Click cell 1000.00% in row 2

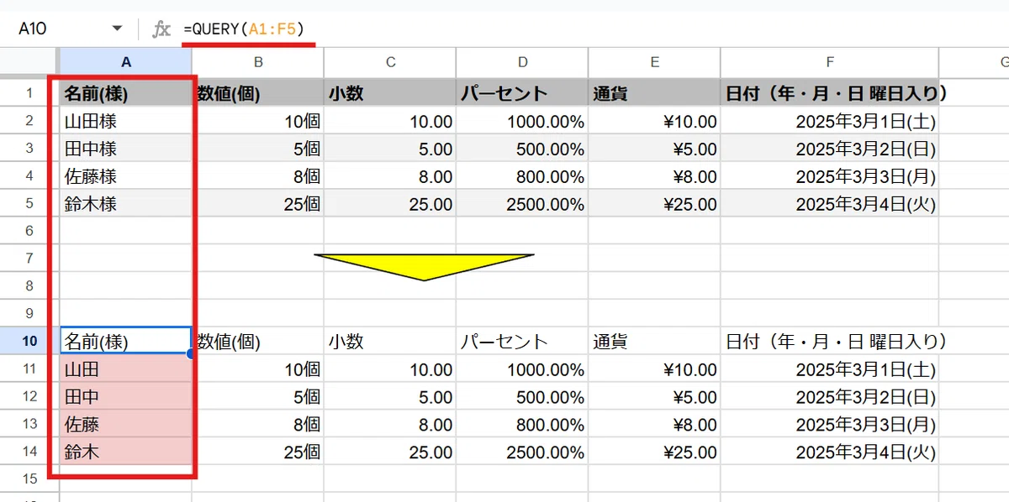[x=522, y=121]
